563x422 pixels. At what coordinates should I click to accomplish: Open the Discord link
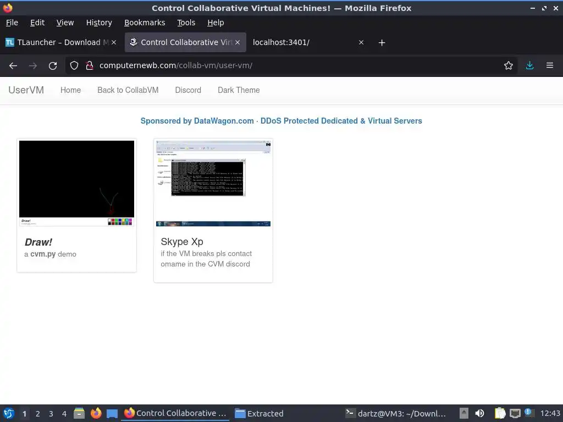tap(188, 90)
